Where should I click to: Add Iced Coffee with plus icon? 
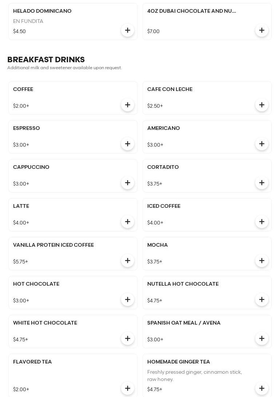click(x=262, y=222)
